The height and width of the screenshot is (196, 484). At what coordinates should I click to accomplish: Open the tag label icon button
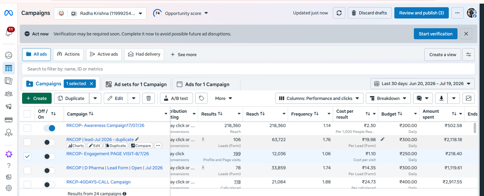point(201,98)
